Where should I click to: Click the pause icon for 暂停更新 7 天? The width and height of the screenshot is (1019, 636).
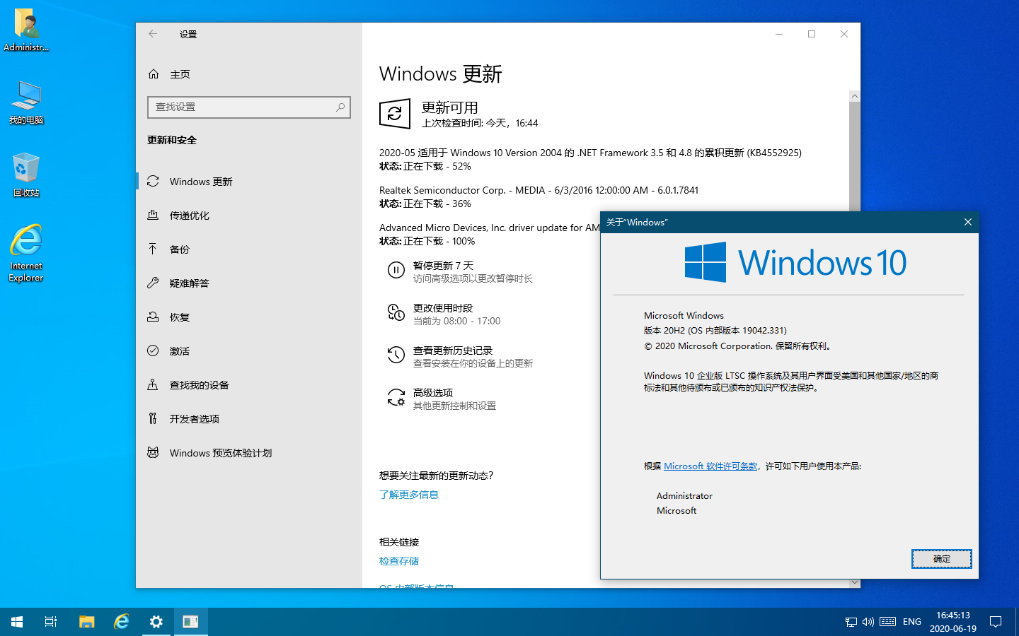coord(396,270)
